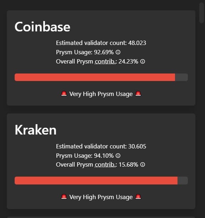Click the Kraken heading

click(x=35, y=130)
